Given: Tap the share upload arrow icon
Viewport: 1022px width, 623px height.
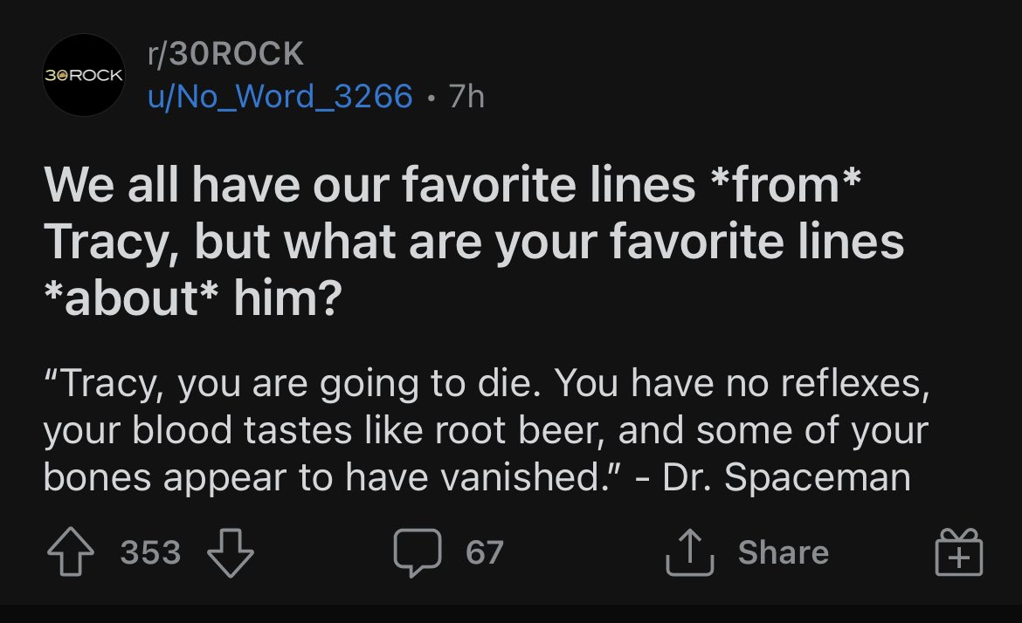Looking at the screenshot, I should tap(689, 552).
